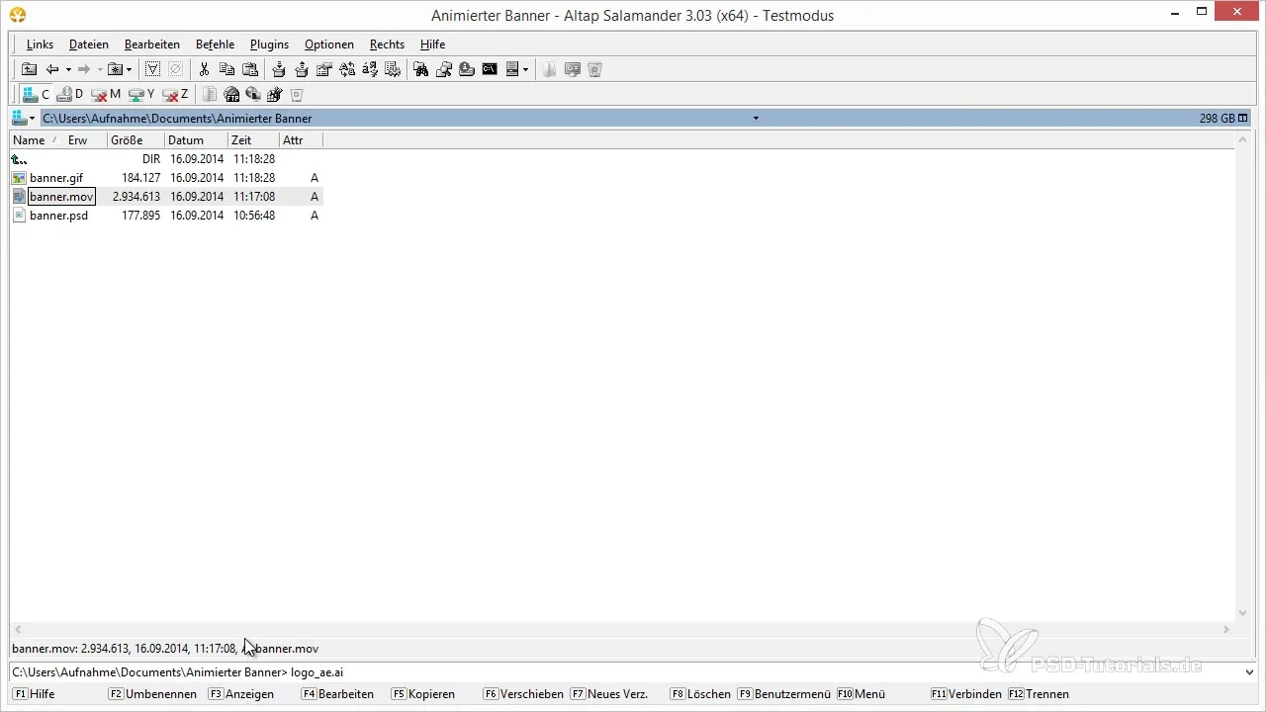Select the parent directory '..' row
Viewport: 1266px width, 712px height.
coord(166,159)
